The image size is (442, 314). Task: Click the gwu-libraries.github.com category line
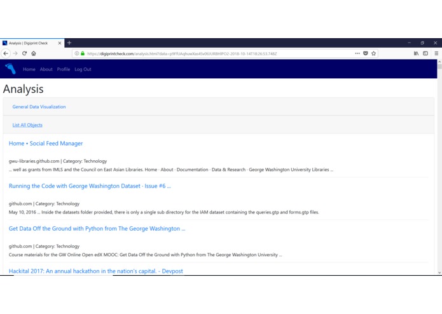[x=58, y=161]
